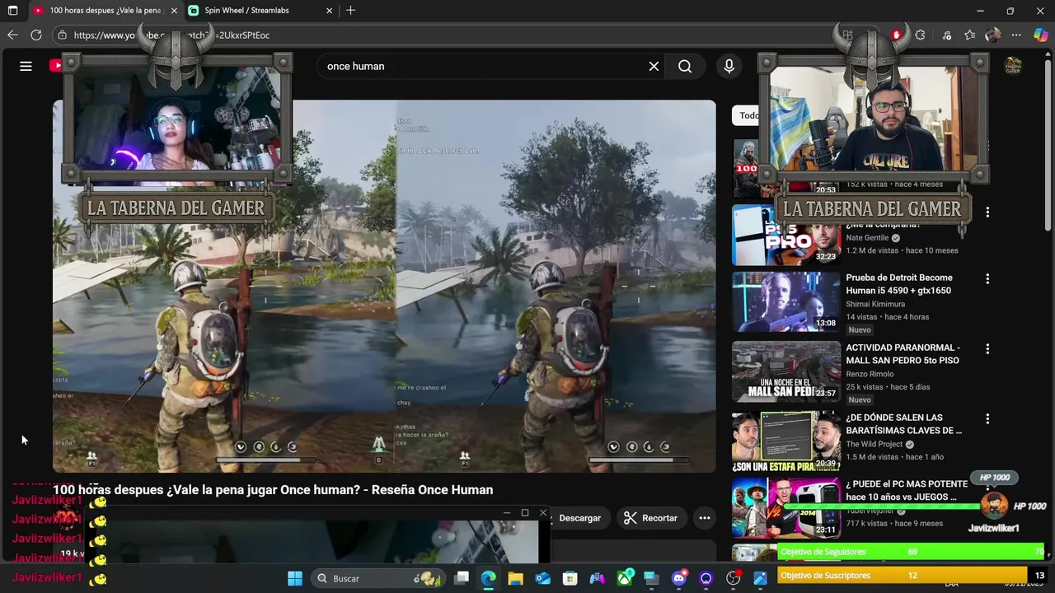Viewport: 1055px width, 593px height.
Task: Start voice search with the microphone
Action: click(x=729, y=66)
